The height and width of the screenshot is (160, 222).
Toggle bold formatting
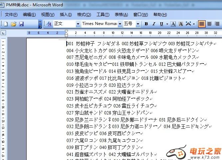pos(146,24)
